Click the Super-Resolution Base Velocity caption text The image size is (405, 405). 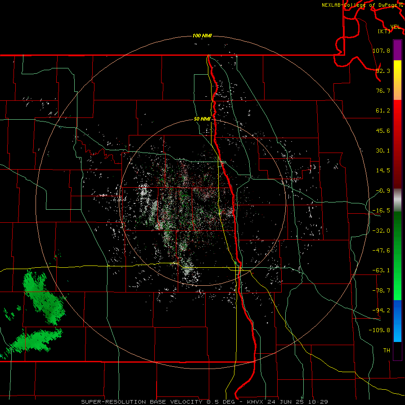(142, 402)
